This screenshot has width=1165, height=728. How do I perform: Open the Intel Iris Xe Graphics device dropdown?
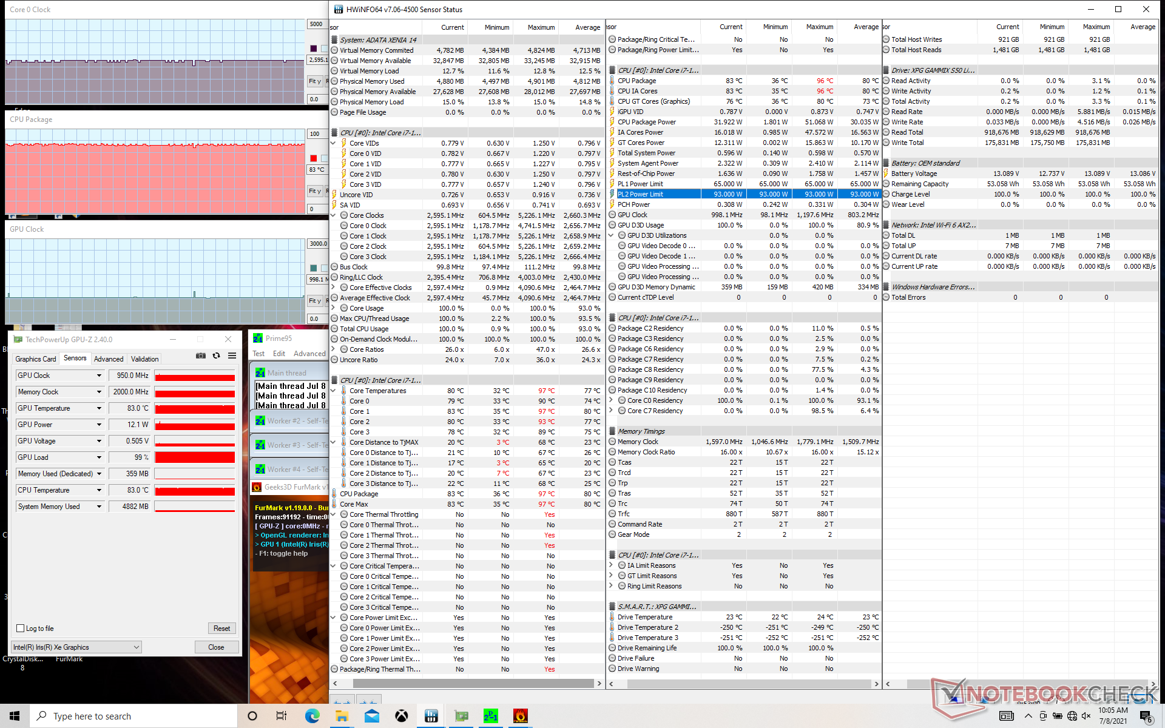click(x=76, y=647)
